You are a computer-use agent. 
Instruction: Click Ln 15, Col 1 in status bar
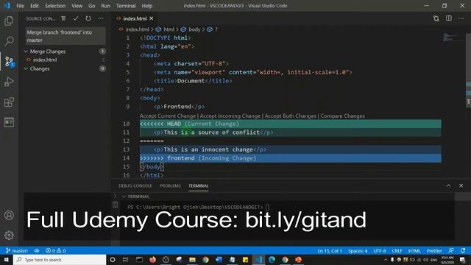[330, 250]
